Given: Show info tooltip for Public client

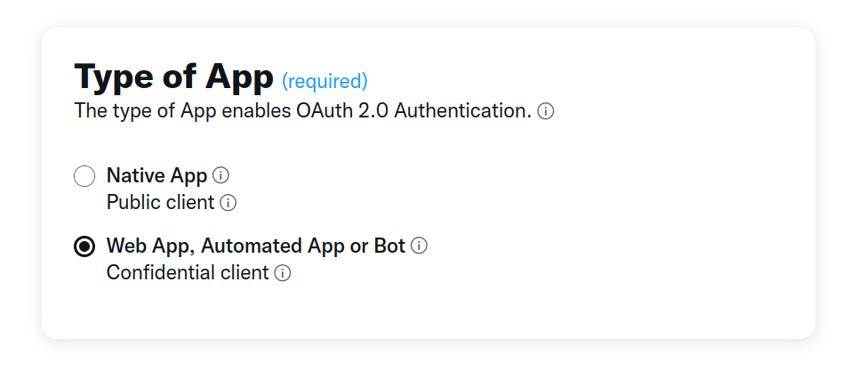Looking at the screenshot, I should [x=228, y=203].
